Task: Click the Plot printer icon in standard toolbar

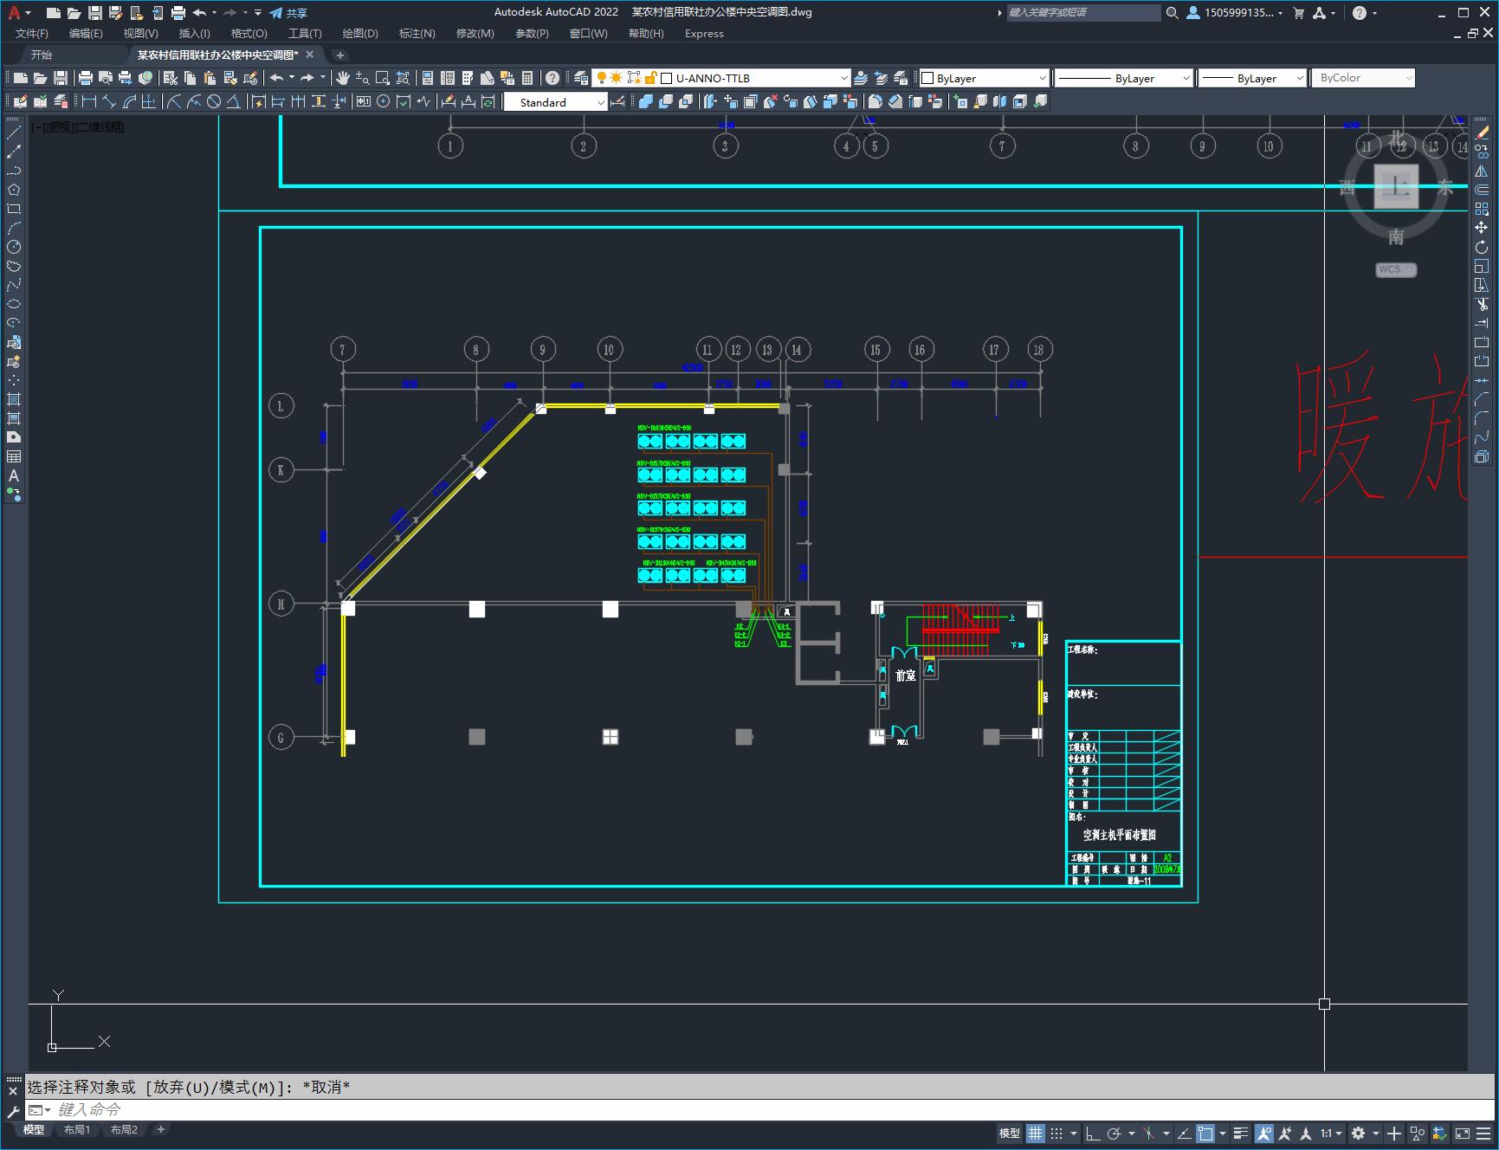Action: (85, 78)
